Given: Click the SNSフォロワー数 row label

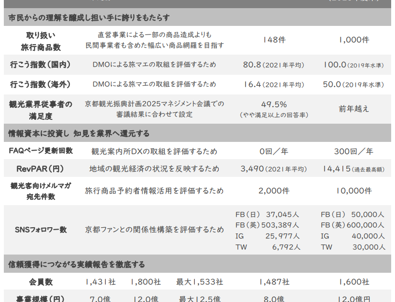Looking at the screenshot, I should click(x=41, y=230).
